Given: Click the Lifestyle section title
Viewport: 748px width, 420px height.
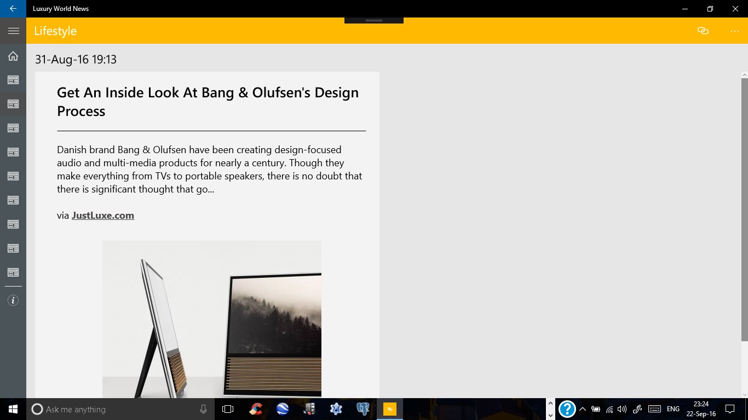Looking at the screenshot, I should (x=55, y=31).
